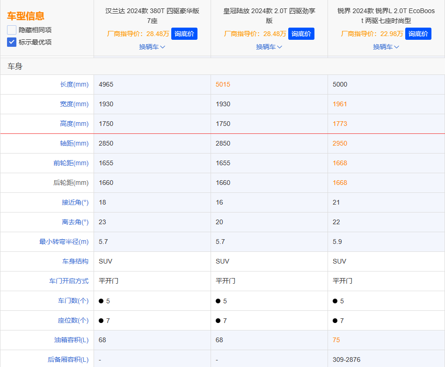Select the highlighted fuel tank value 75
This screenshot has width=445, height=367.
pyautogui.click(x=336, y=340)
